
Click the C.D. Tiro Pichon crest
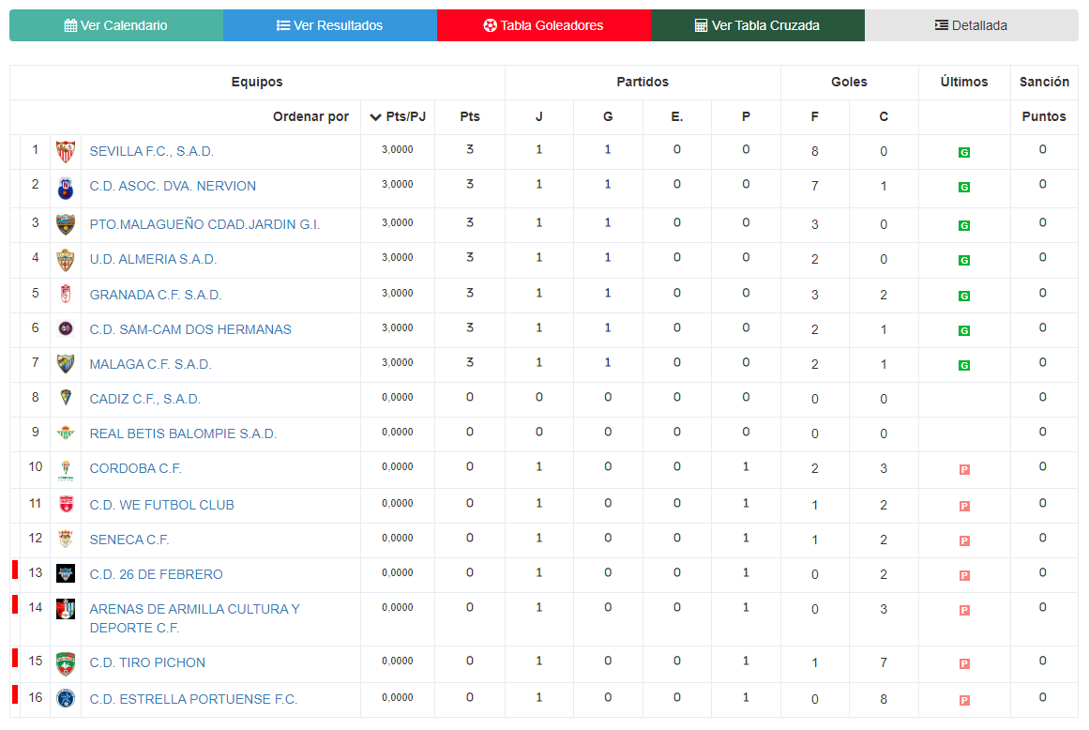tap(66, 664)
